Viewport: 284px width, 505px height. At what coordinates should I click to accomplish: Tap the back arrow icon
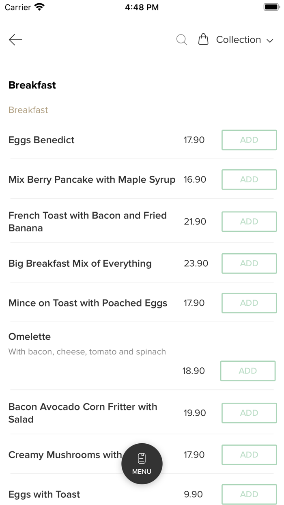15,39
